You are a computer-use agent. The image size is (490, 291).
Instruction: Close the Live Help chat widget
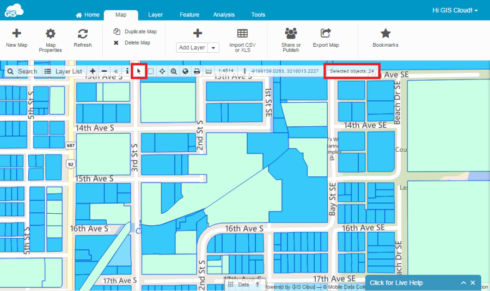(473, 283)
